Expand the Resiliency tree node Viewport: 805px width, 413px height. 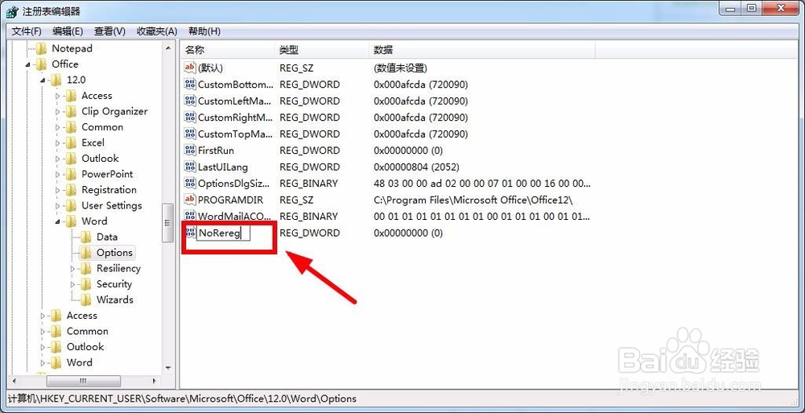point(72,269)
